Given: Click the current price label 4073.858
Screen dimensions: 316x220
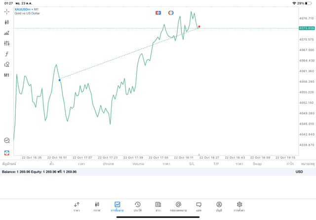Looking at the screenshot, I should 307,28.
